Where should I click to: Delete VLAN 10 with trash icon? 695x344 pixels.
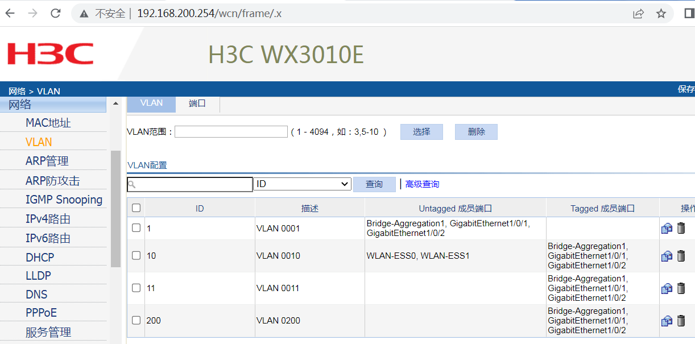pyautogui.click(x=681, y=256)
